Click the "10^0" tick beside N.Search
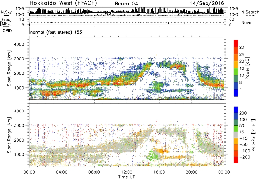Viewport: 259px width, 179px height. point(234,15)
